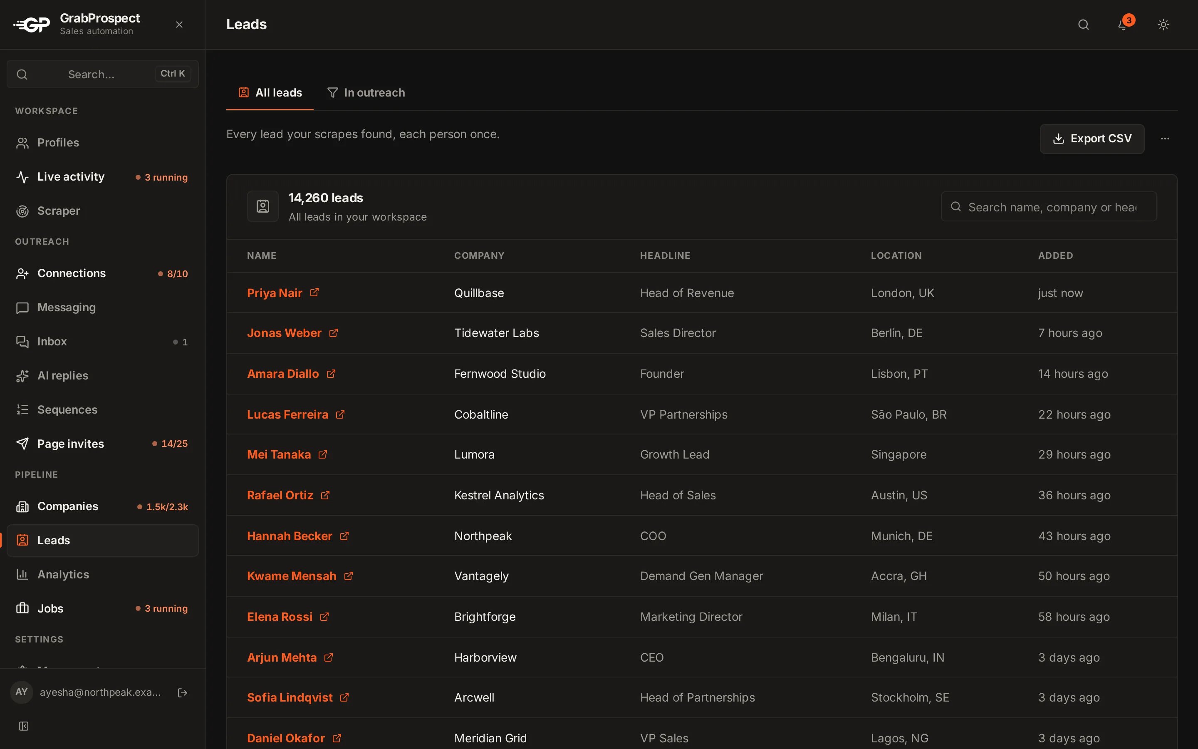Sign out using the logout icon

tap(182, 692)
